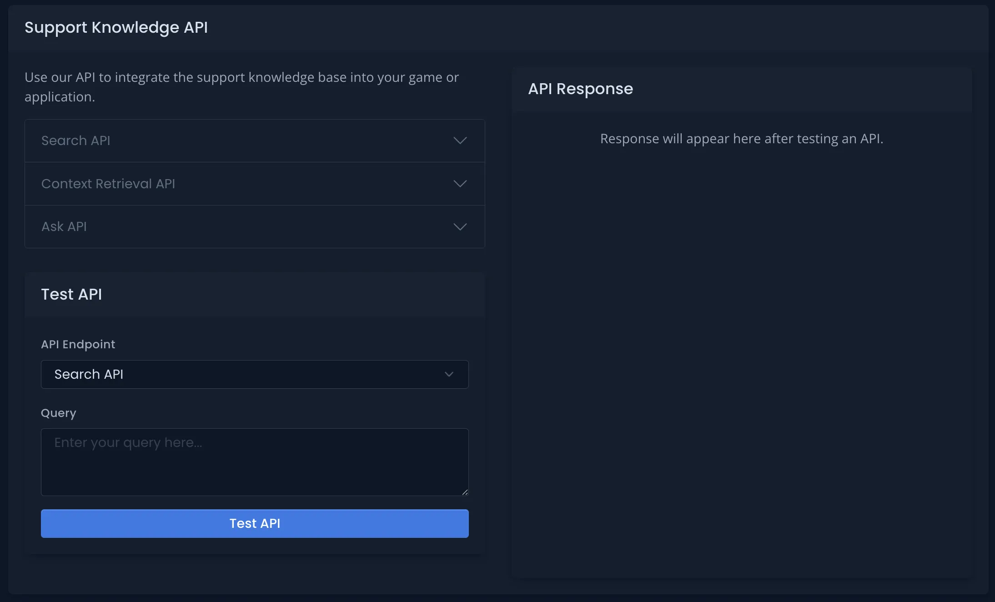Image resolution: width=995 pixels, height=602 pixels.
Task: Click the API Endpoint field label
Action: pos(78,344)
